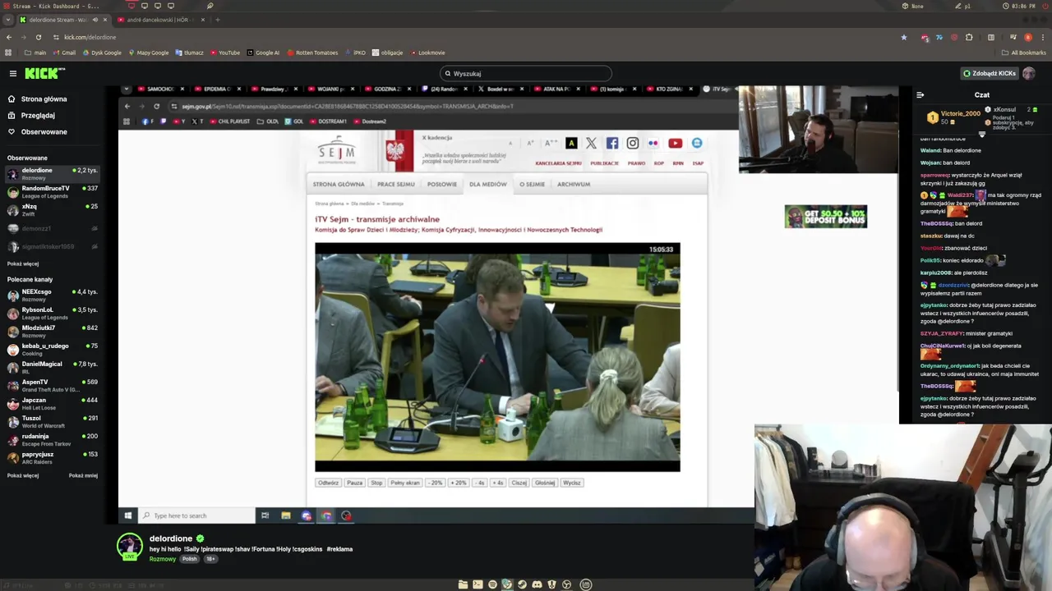
Task: Open the Mapy Google bookmark
Action: point(148,53)
